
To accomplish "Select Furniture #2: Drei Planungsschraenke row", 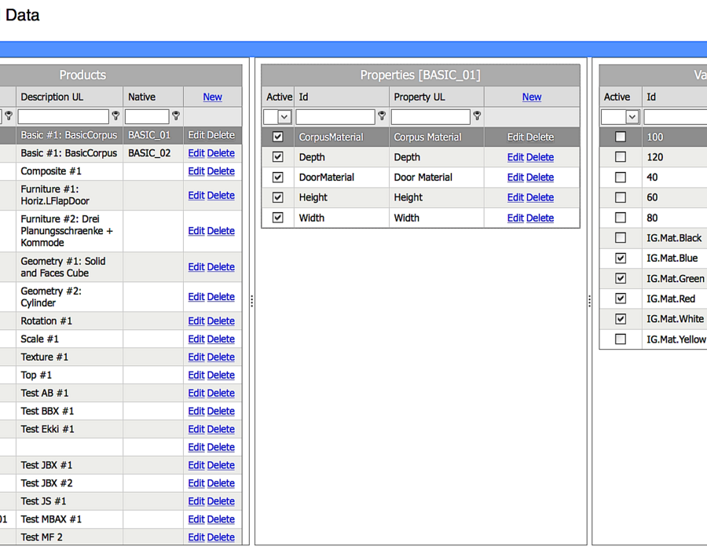I will 121,231.
